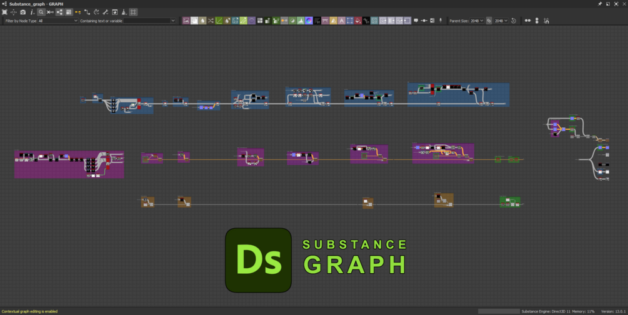Click the 'Substance_graph - GRAPH' panel title

[x=36, y=4]
